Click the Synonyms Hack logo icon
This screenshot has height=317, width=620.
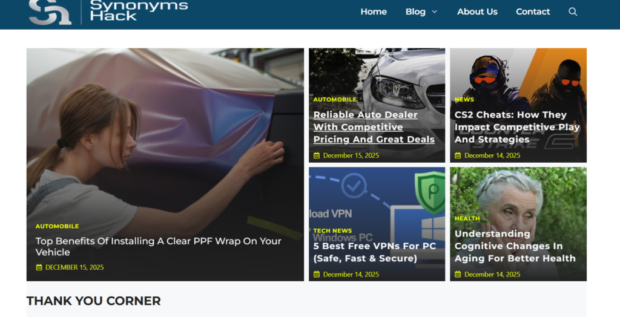point(50,12)
